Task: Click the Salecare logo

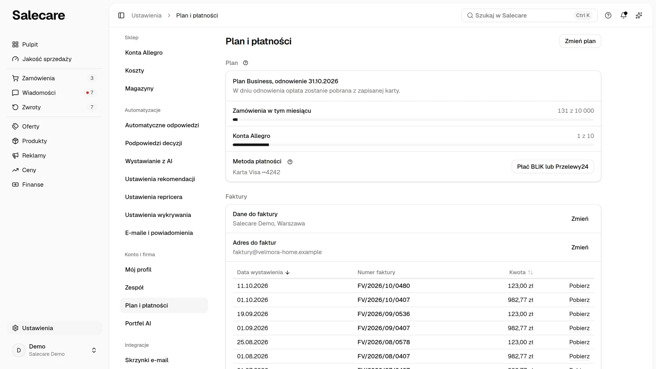Action: (39, 15)
